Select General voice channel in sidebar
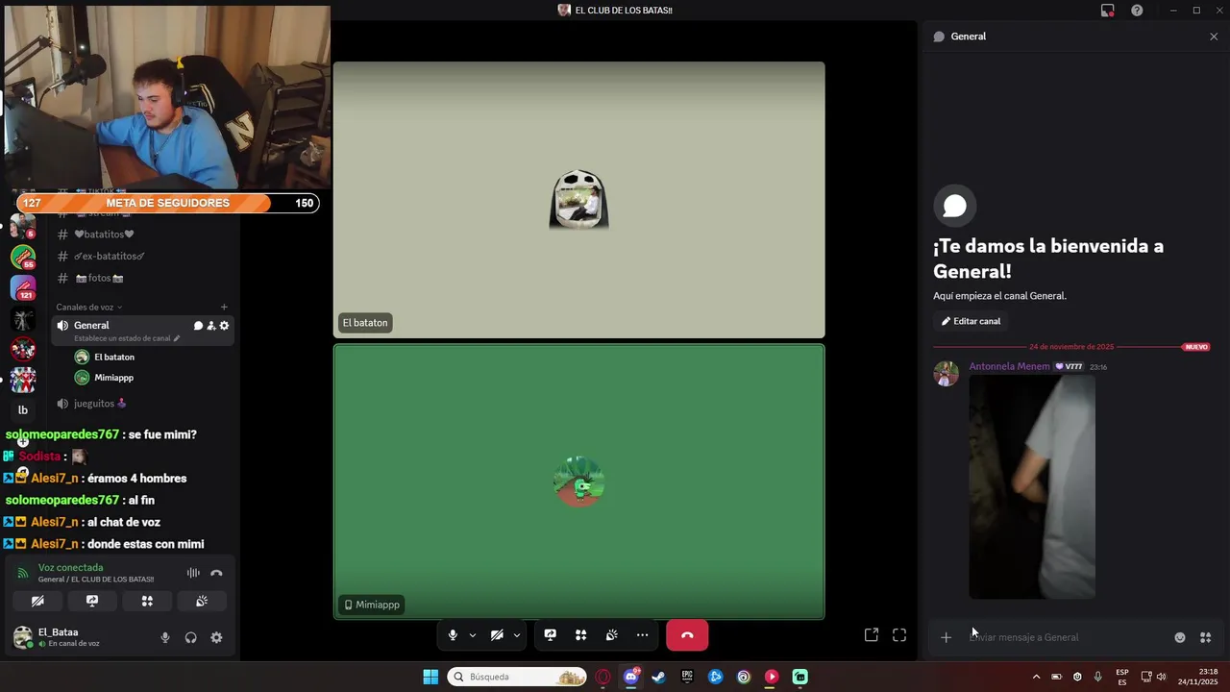 tap(142, 331)
